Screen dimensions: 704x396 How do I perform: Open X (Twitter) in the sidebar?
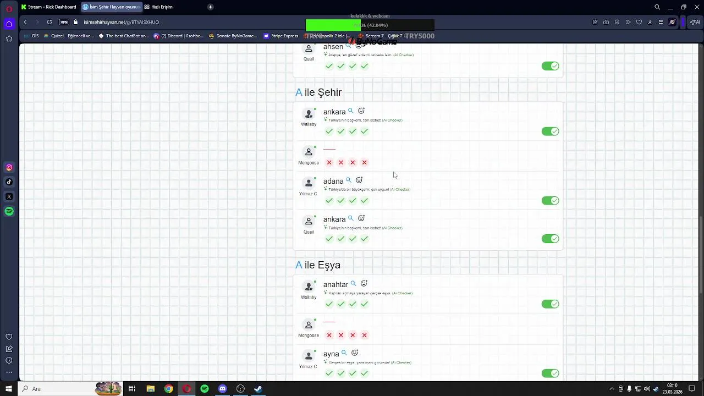tap(9, 196)
